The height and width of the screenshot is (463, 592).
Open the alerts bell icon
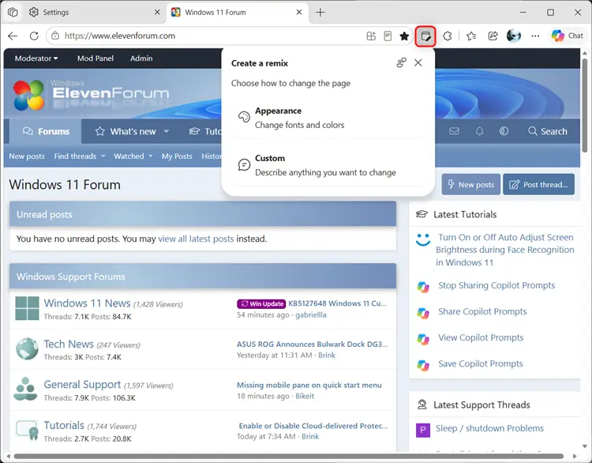point(479,131)
